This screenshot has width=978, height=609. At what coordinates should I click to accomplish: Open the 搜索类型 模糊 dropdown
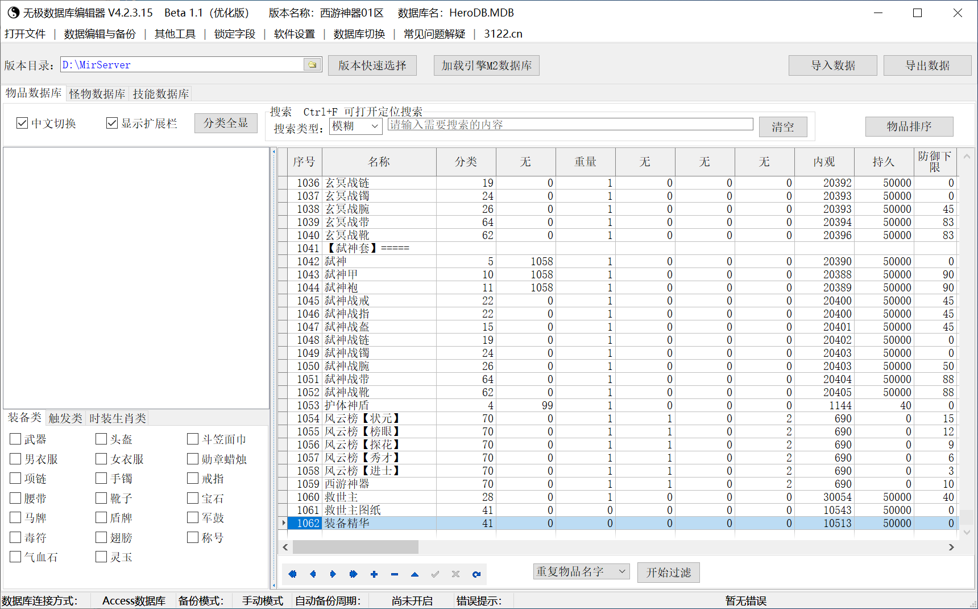click(356, 126)
